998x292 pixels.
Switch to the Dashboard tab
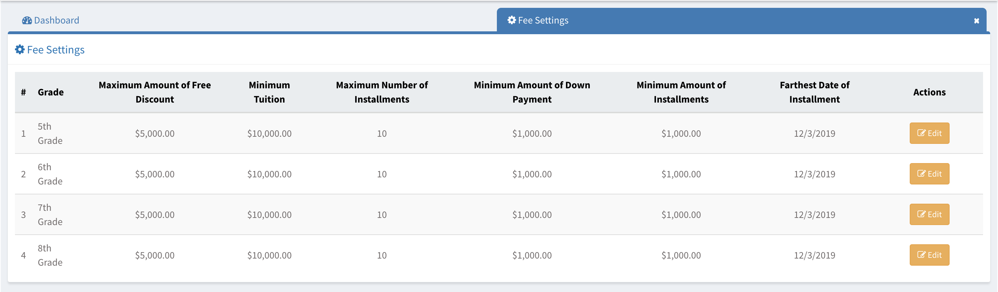[x=56, y=20]
